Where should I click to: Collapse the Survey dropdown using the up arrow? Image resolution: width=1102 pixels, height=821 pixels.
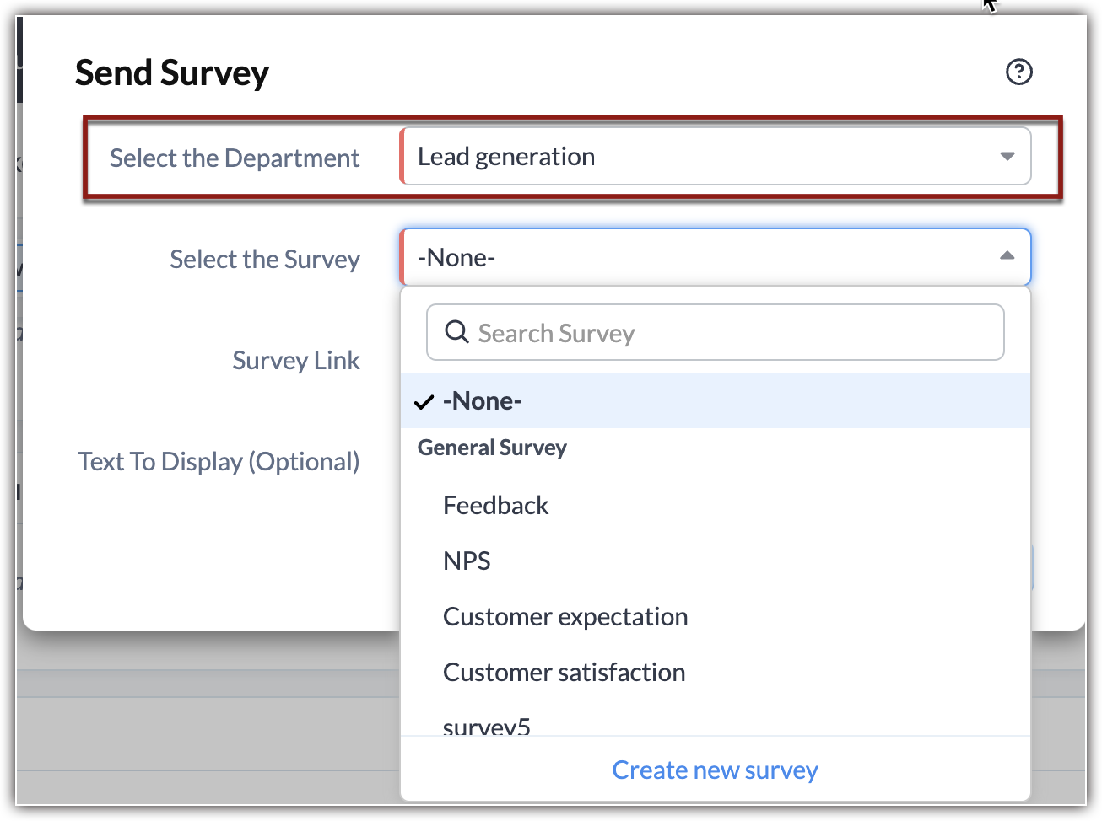point(1007,256)
